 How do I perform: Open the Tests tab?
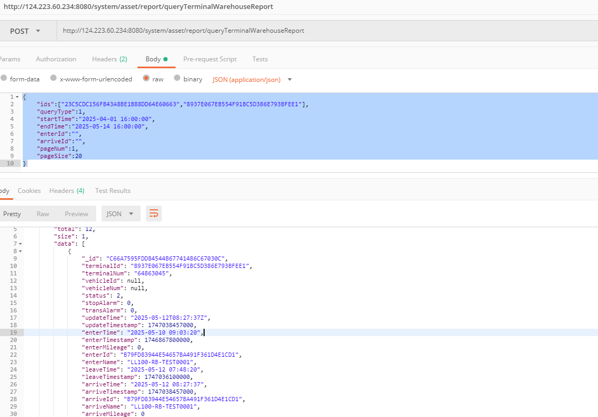coord(260,59)
